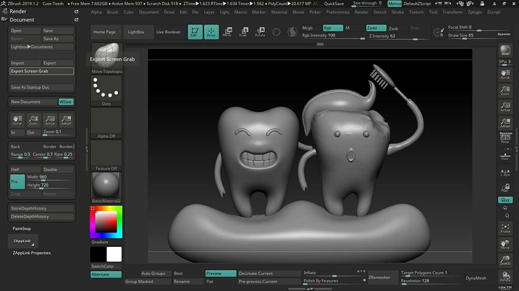Click the Move view icon in right shelf
The height and width of the screenshot is (291, 519).
coord(505,244)
